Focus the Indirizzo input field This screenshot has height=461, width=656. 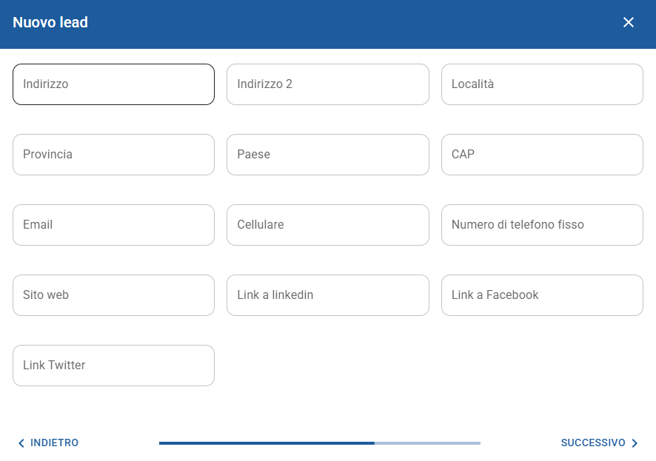(x=113, y=84)
